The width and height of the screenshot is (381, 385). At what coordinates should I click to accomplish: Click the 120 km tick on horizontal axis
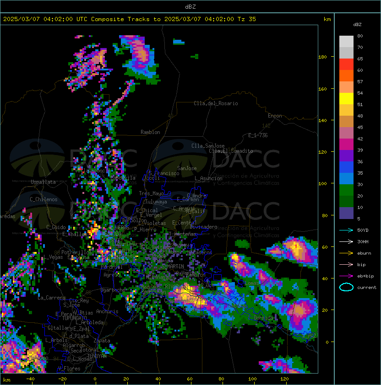(x=284, y=379)
